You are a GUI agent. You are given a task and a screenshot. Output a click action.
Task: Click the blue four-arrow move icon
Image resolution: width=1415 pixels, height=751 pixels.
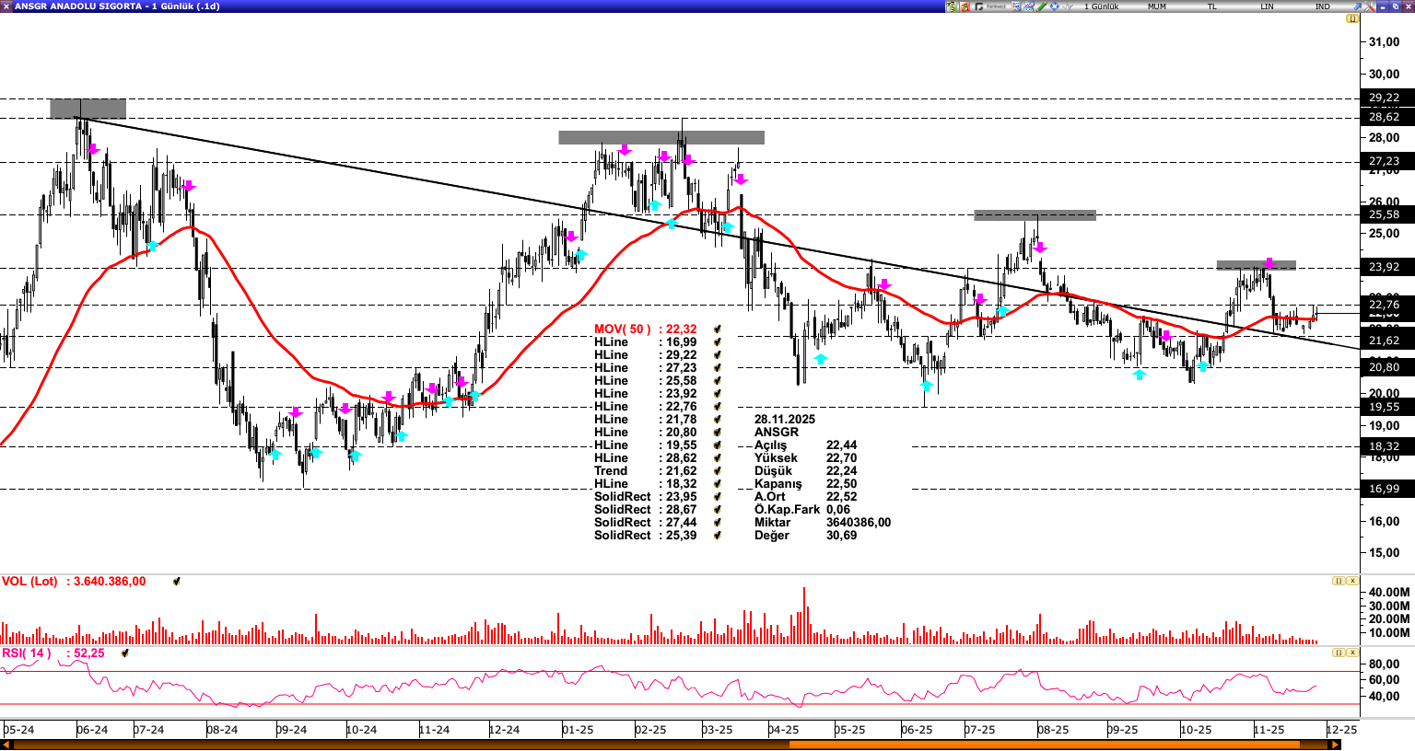tap(1054, 6)
